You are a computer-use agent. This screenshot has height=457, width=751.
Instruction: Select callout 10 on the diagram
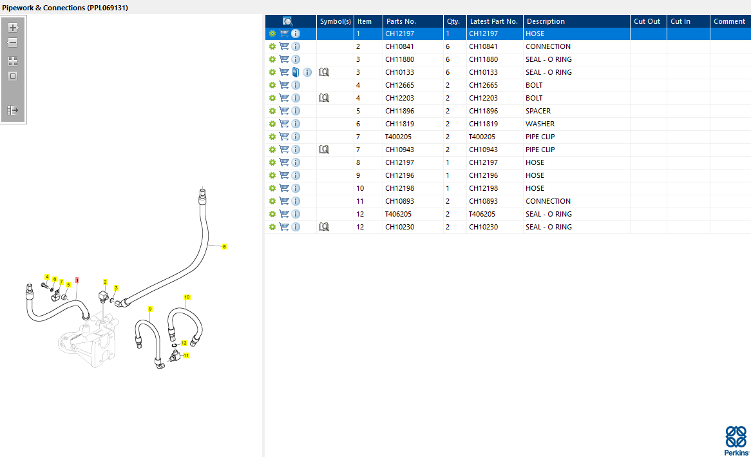[187, 297]
